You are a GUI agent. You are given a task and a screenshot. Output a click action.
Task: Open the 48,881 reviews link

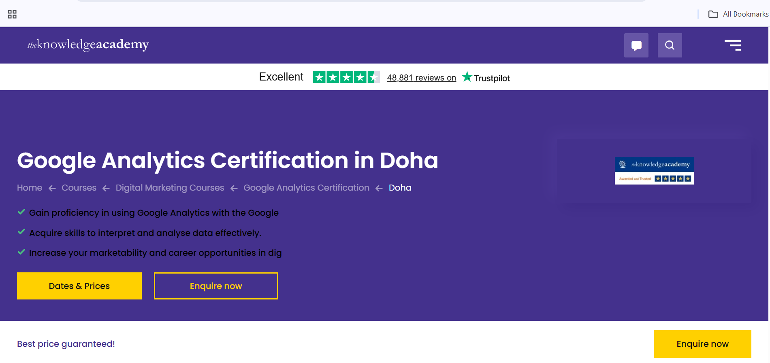(421, 78)
